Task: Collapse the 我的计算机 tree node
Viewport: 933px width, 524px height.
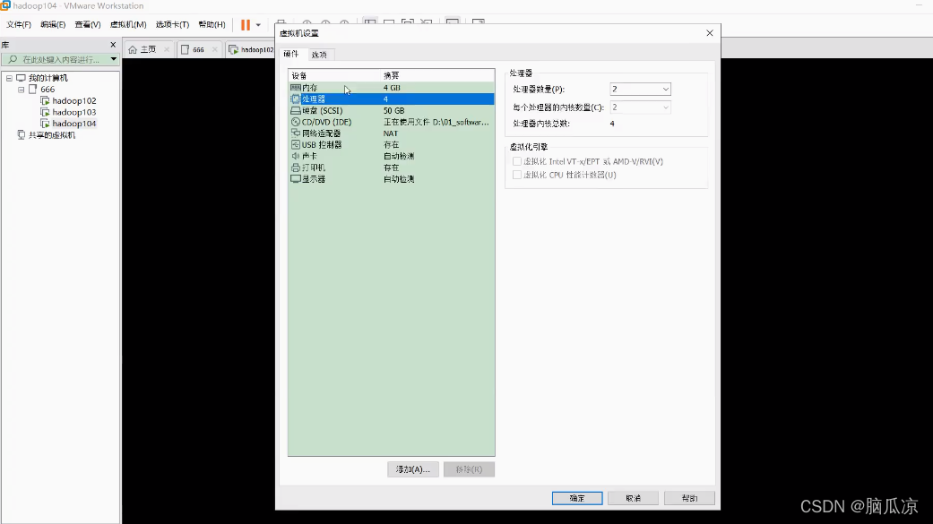Action: 9,78
